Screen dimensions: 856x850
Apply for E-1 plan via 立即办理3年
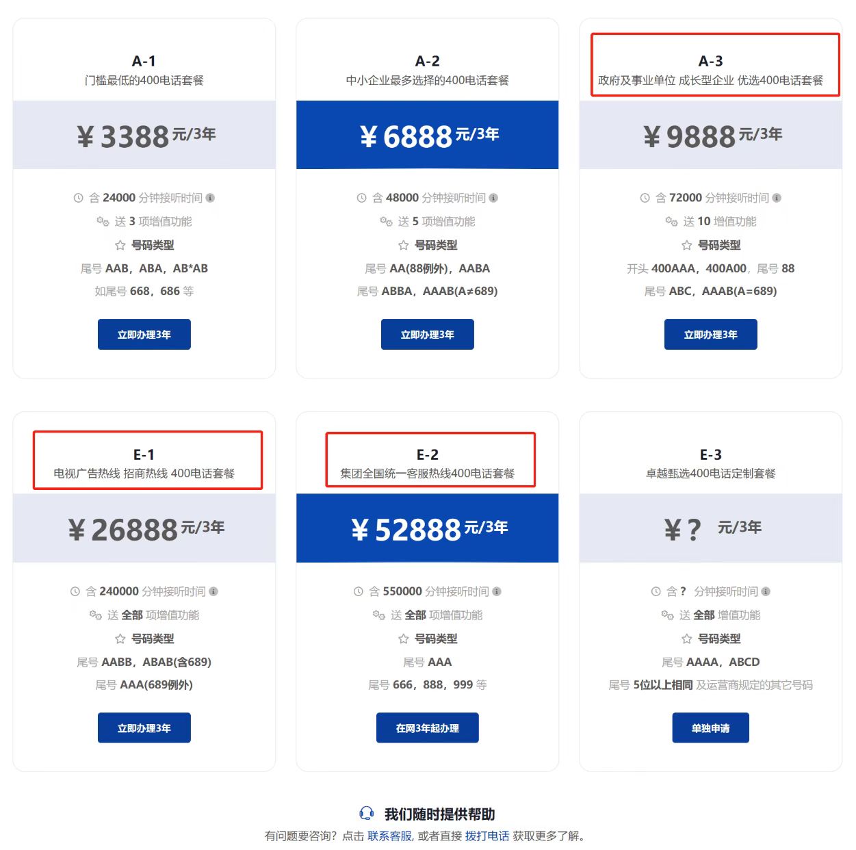144,728
